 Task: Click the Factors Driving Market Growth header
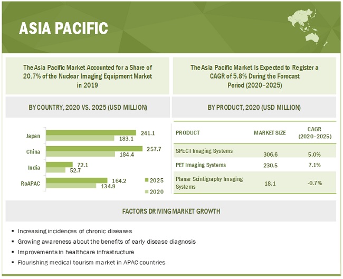pos(170,211)
